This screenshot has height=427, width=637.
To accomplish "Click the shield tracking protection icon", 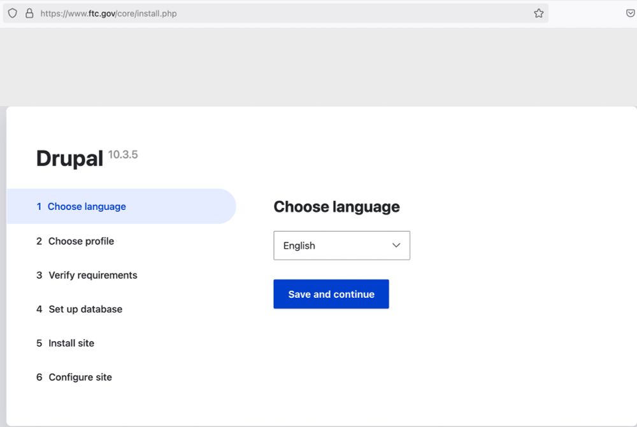I will pyautogui.click(x=13, y=13).
